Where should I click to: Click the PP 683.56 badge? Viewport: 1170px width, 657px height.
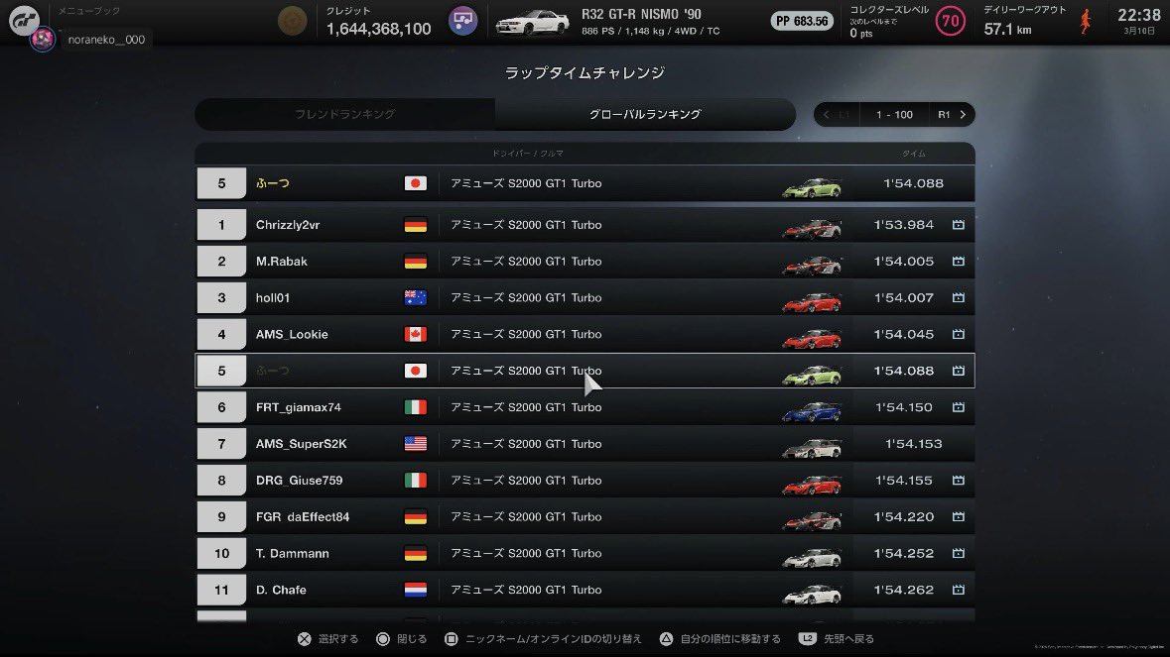(802, 21)
